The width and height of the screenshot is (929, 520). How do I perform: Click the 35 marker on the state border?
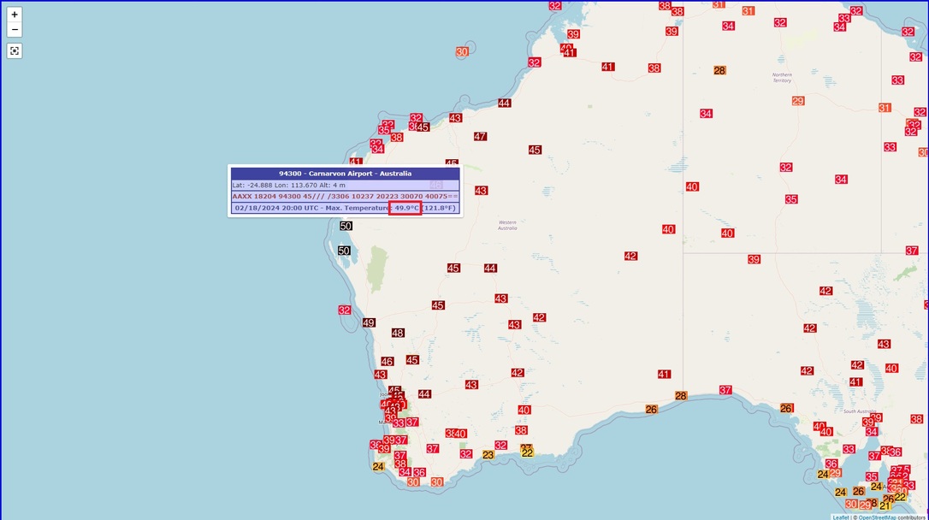(791, 199)
